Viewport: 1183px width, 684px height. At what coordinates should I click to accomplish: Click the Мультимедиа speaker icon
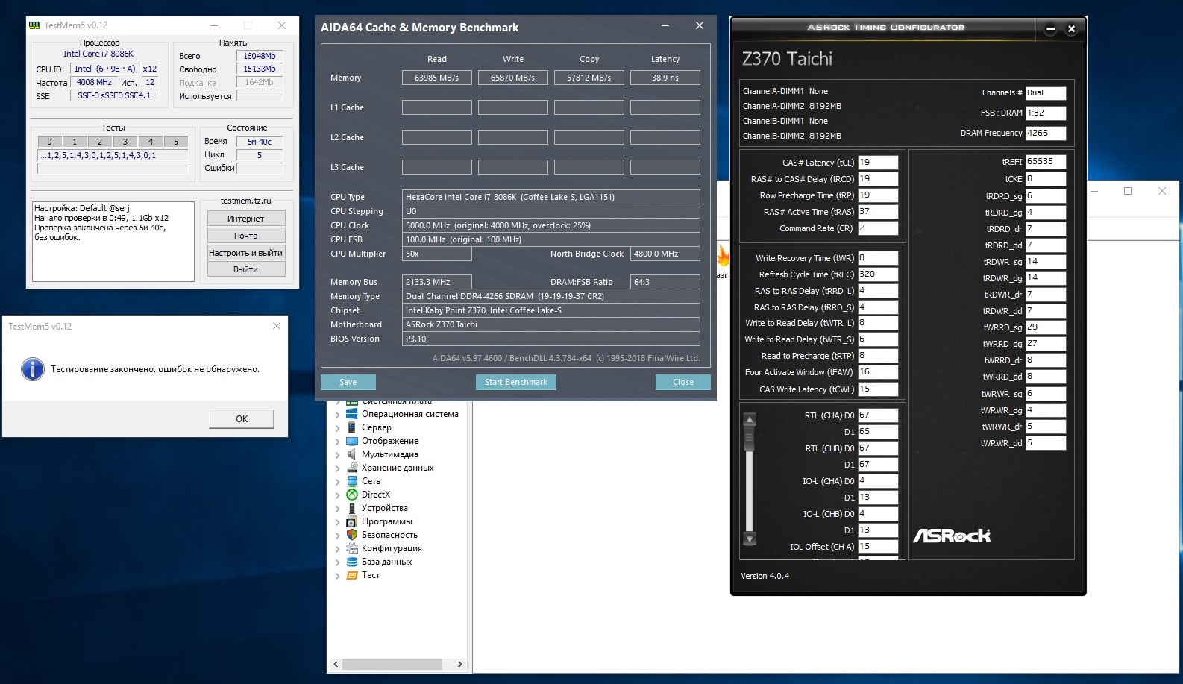coord(352,454)
